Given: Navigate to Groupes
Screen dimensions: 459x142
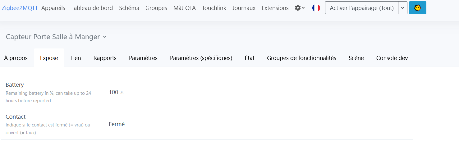Looking at the screenshot, I should click(156, 8).
